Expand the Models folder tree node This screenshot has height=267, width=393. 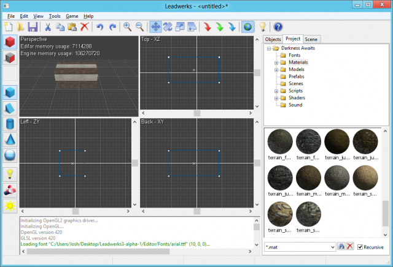pos(276,69)
